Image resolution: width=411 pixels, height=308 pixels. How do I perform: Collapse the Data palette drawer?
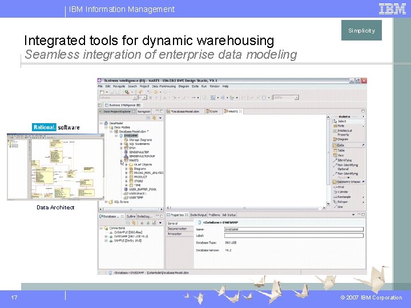(x=349, y=145)
